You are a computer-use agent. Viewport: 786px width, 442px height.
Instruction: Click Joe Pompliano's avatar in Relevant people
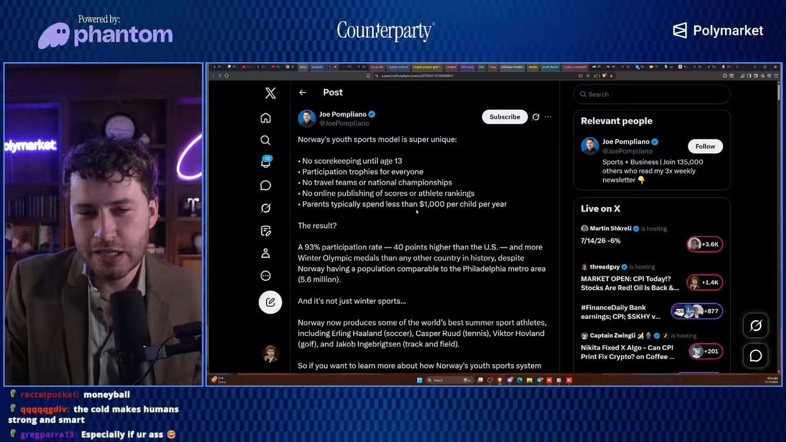point(589,146)
